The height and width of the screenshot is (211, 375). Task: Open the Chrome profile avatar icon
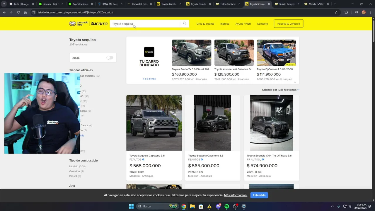coord(364,12)
